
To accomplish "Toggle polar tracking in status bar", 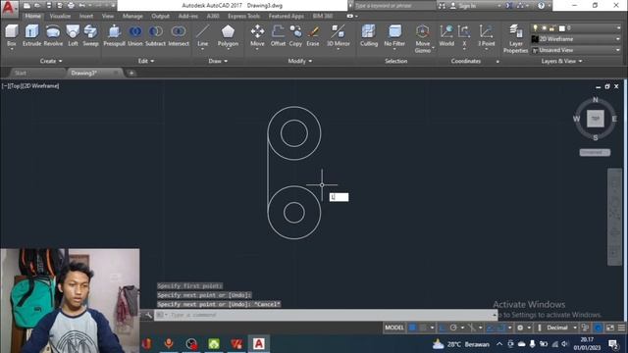I will click(453, 328).
